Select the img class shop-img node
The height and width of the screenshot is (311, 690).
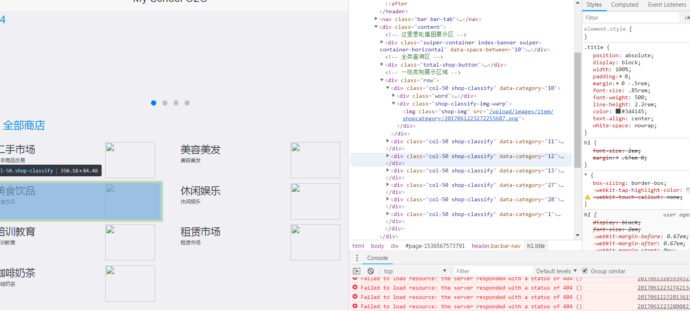tap(478, 115)
